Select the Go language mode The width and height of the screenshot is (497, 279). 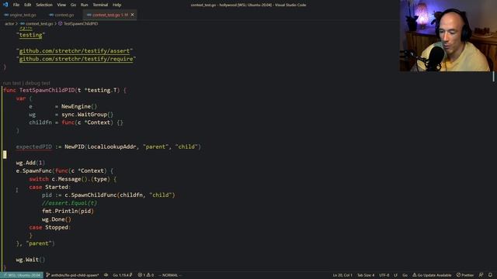(405, 275)
